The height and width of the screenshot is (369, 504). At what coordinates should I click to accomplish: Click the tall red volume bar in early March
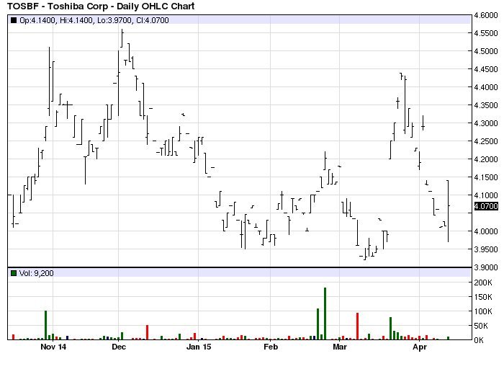(x=357, y=326)
